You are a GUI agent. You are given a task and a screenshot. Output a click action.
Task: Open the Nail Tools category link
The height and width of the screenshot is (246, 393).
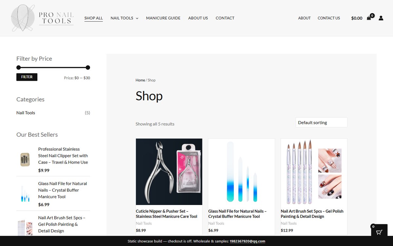pos(26,113)
